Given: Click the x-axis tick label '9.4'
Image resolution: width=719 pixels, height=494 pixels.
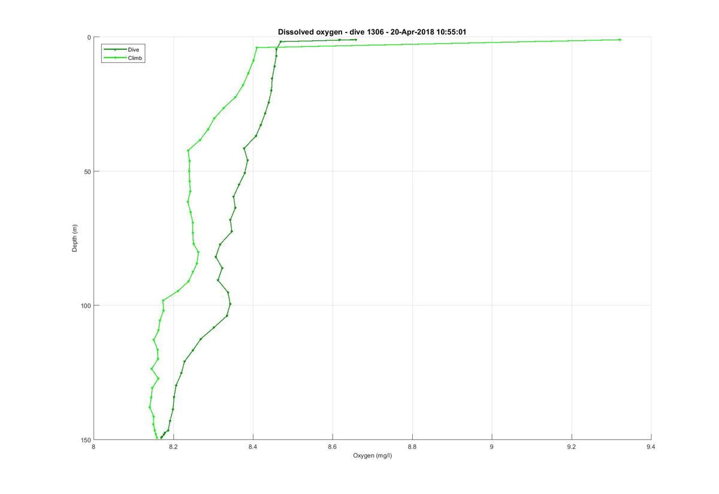Looking at the screenshot, I should 651,447.
